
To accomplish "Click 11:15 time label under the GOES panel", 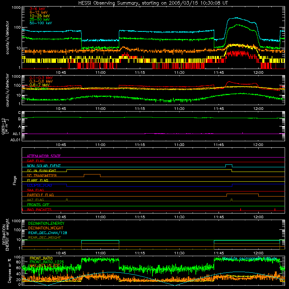I will pyautogui.click(x=140, y=145).
